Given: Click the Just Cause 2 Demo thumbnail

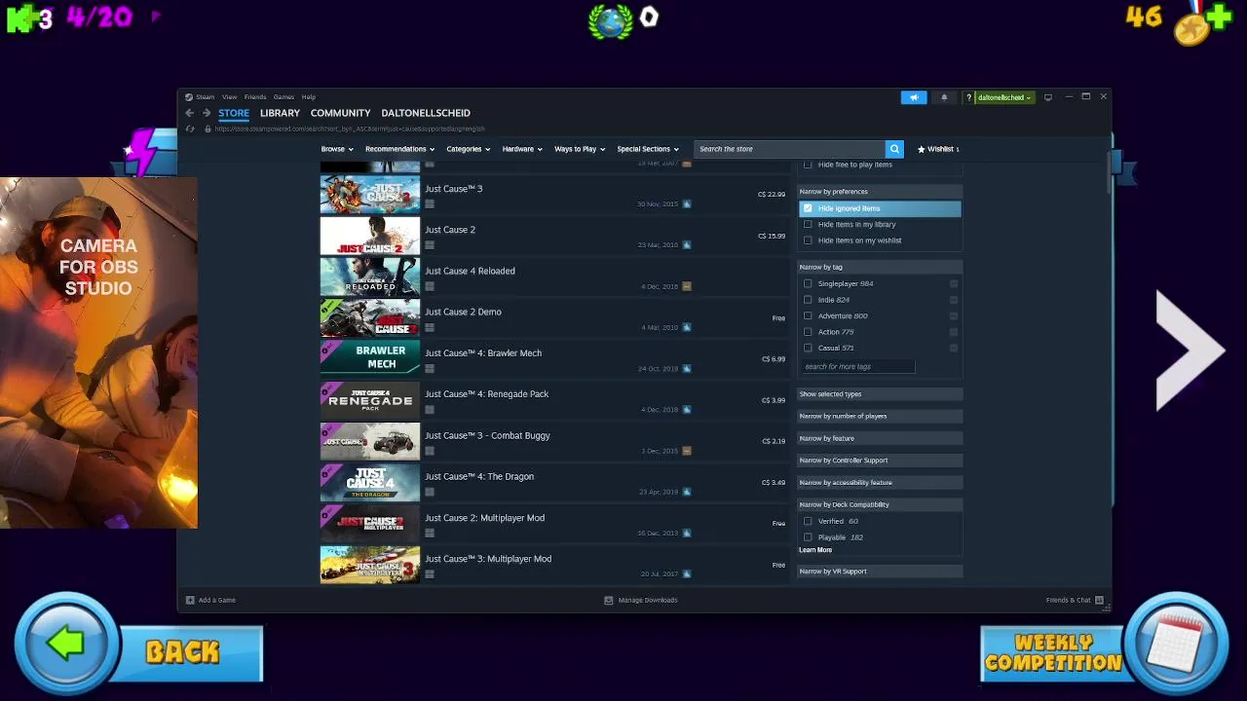Looking at the screenshot, I should point(370,317).
